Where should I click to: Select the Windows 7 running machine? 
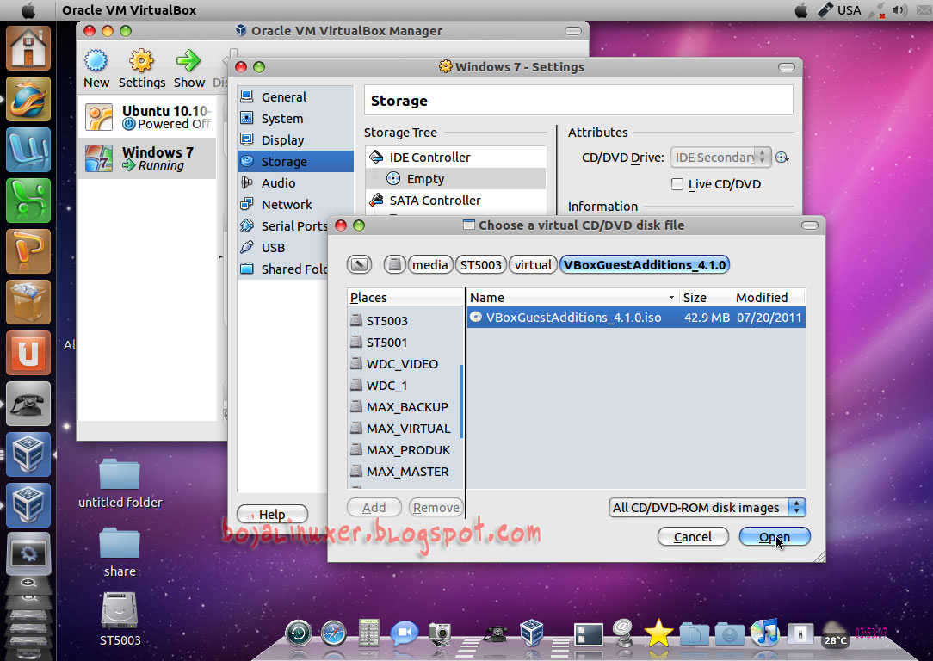pyautogui.click(x=147, y=158)
